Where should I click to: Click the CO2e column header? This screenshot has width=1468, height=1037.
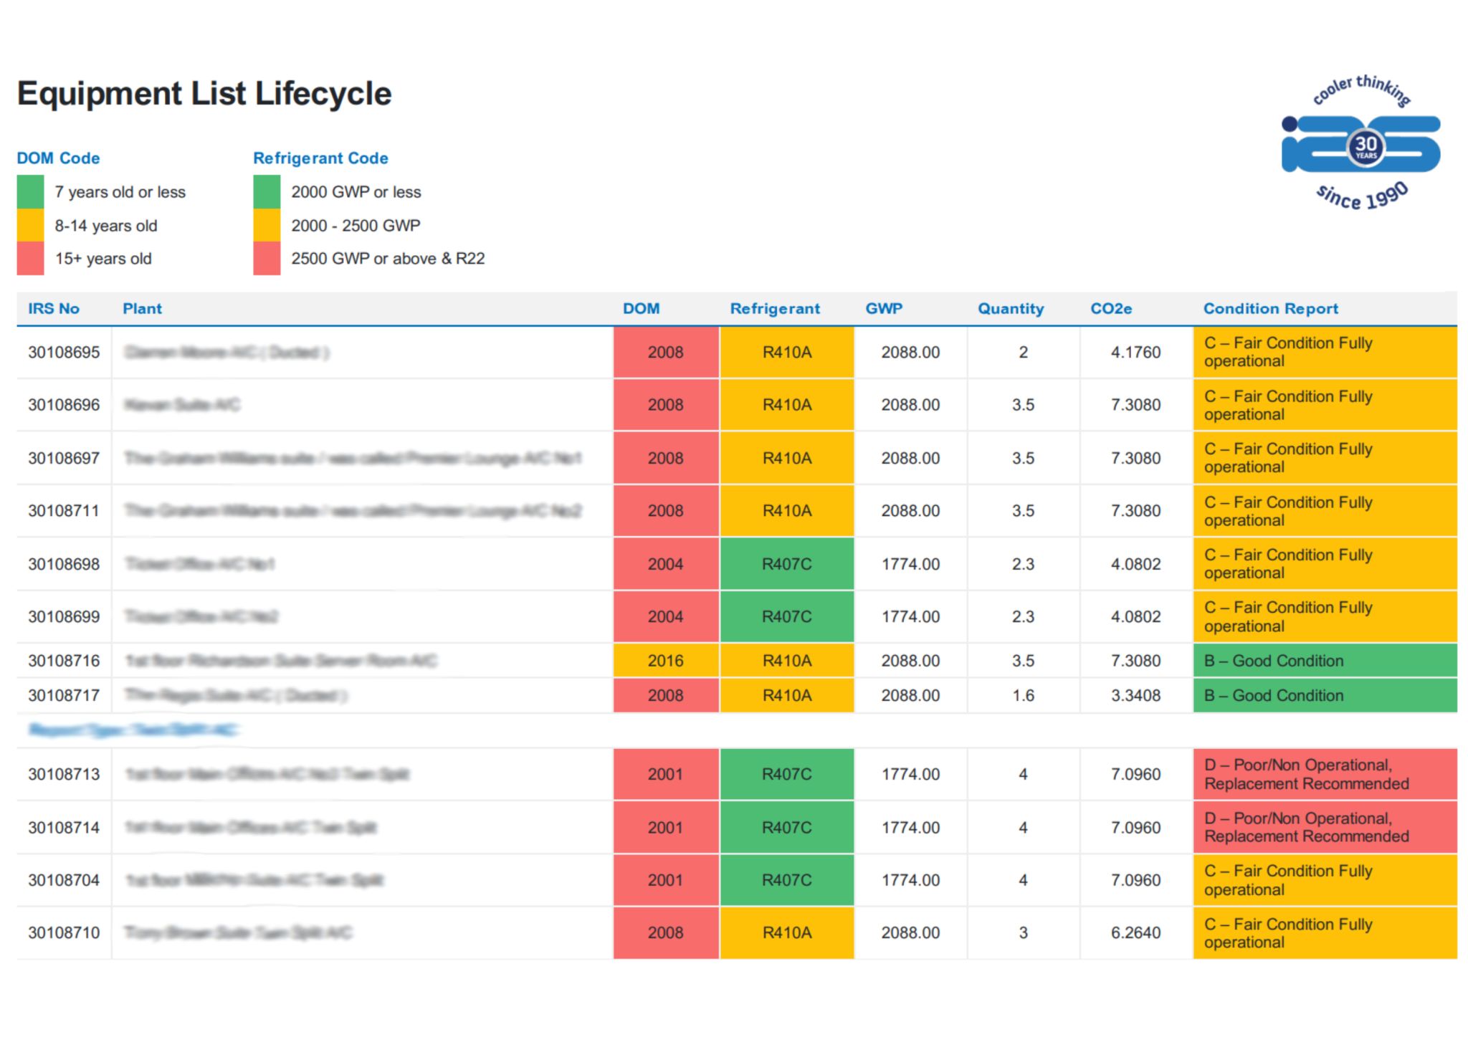pos(1110,308)
